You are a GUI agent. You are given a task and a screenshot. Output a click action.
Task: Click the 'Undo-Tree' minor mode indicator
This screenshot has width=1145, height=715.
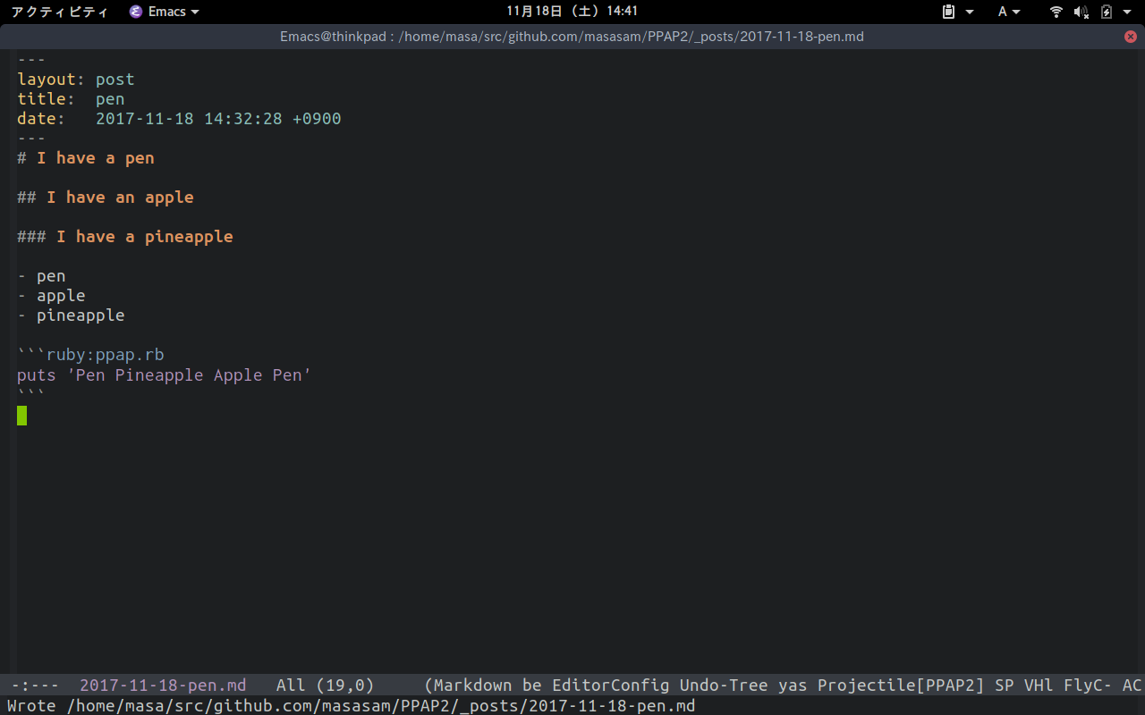pos(724,686)
